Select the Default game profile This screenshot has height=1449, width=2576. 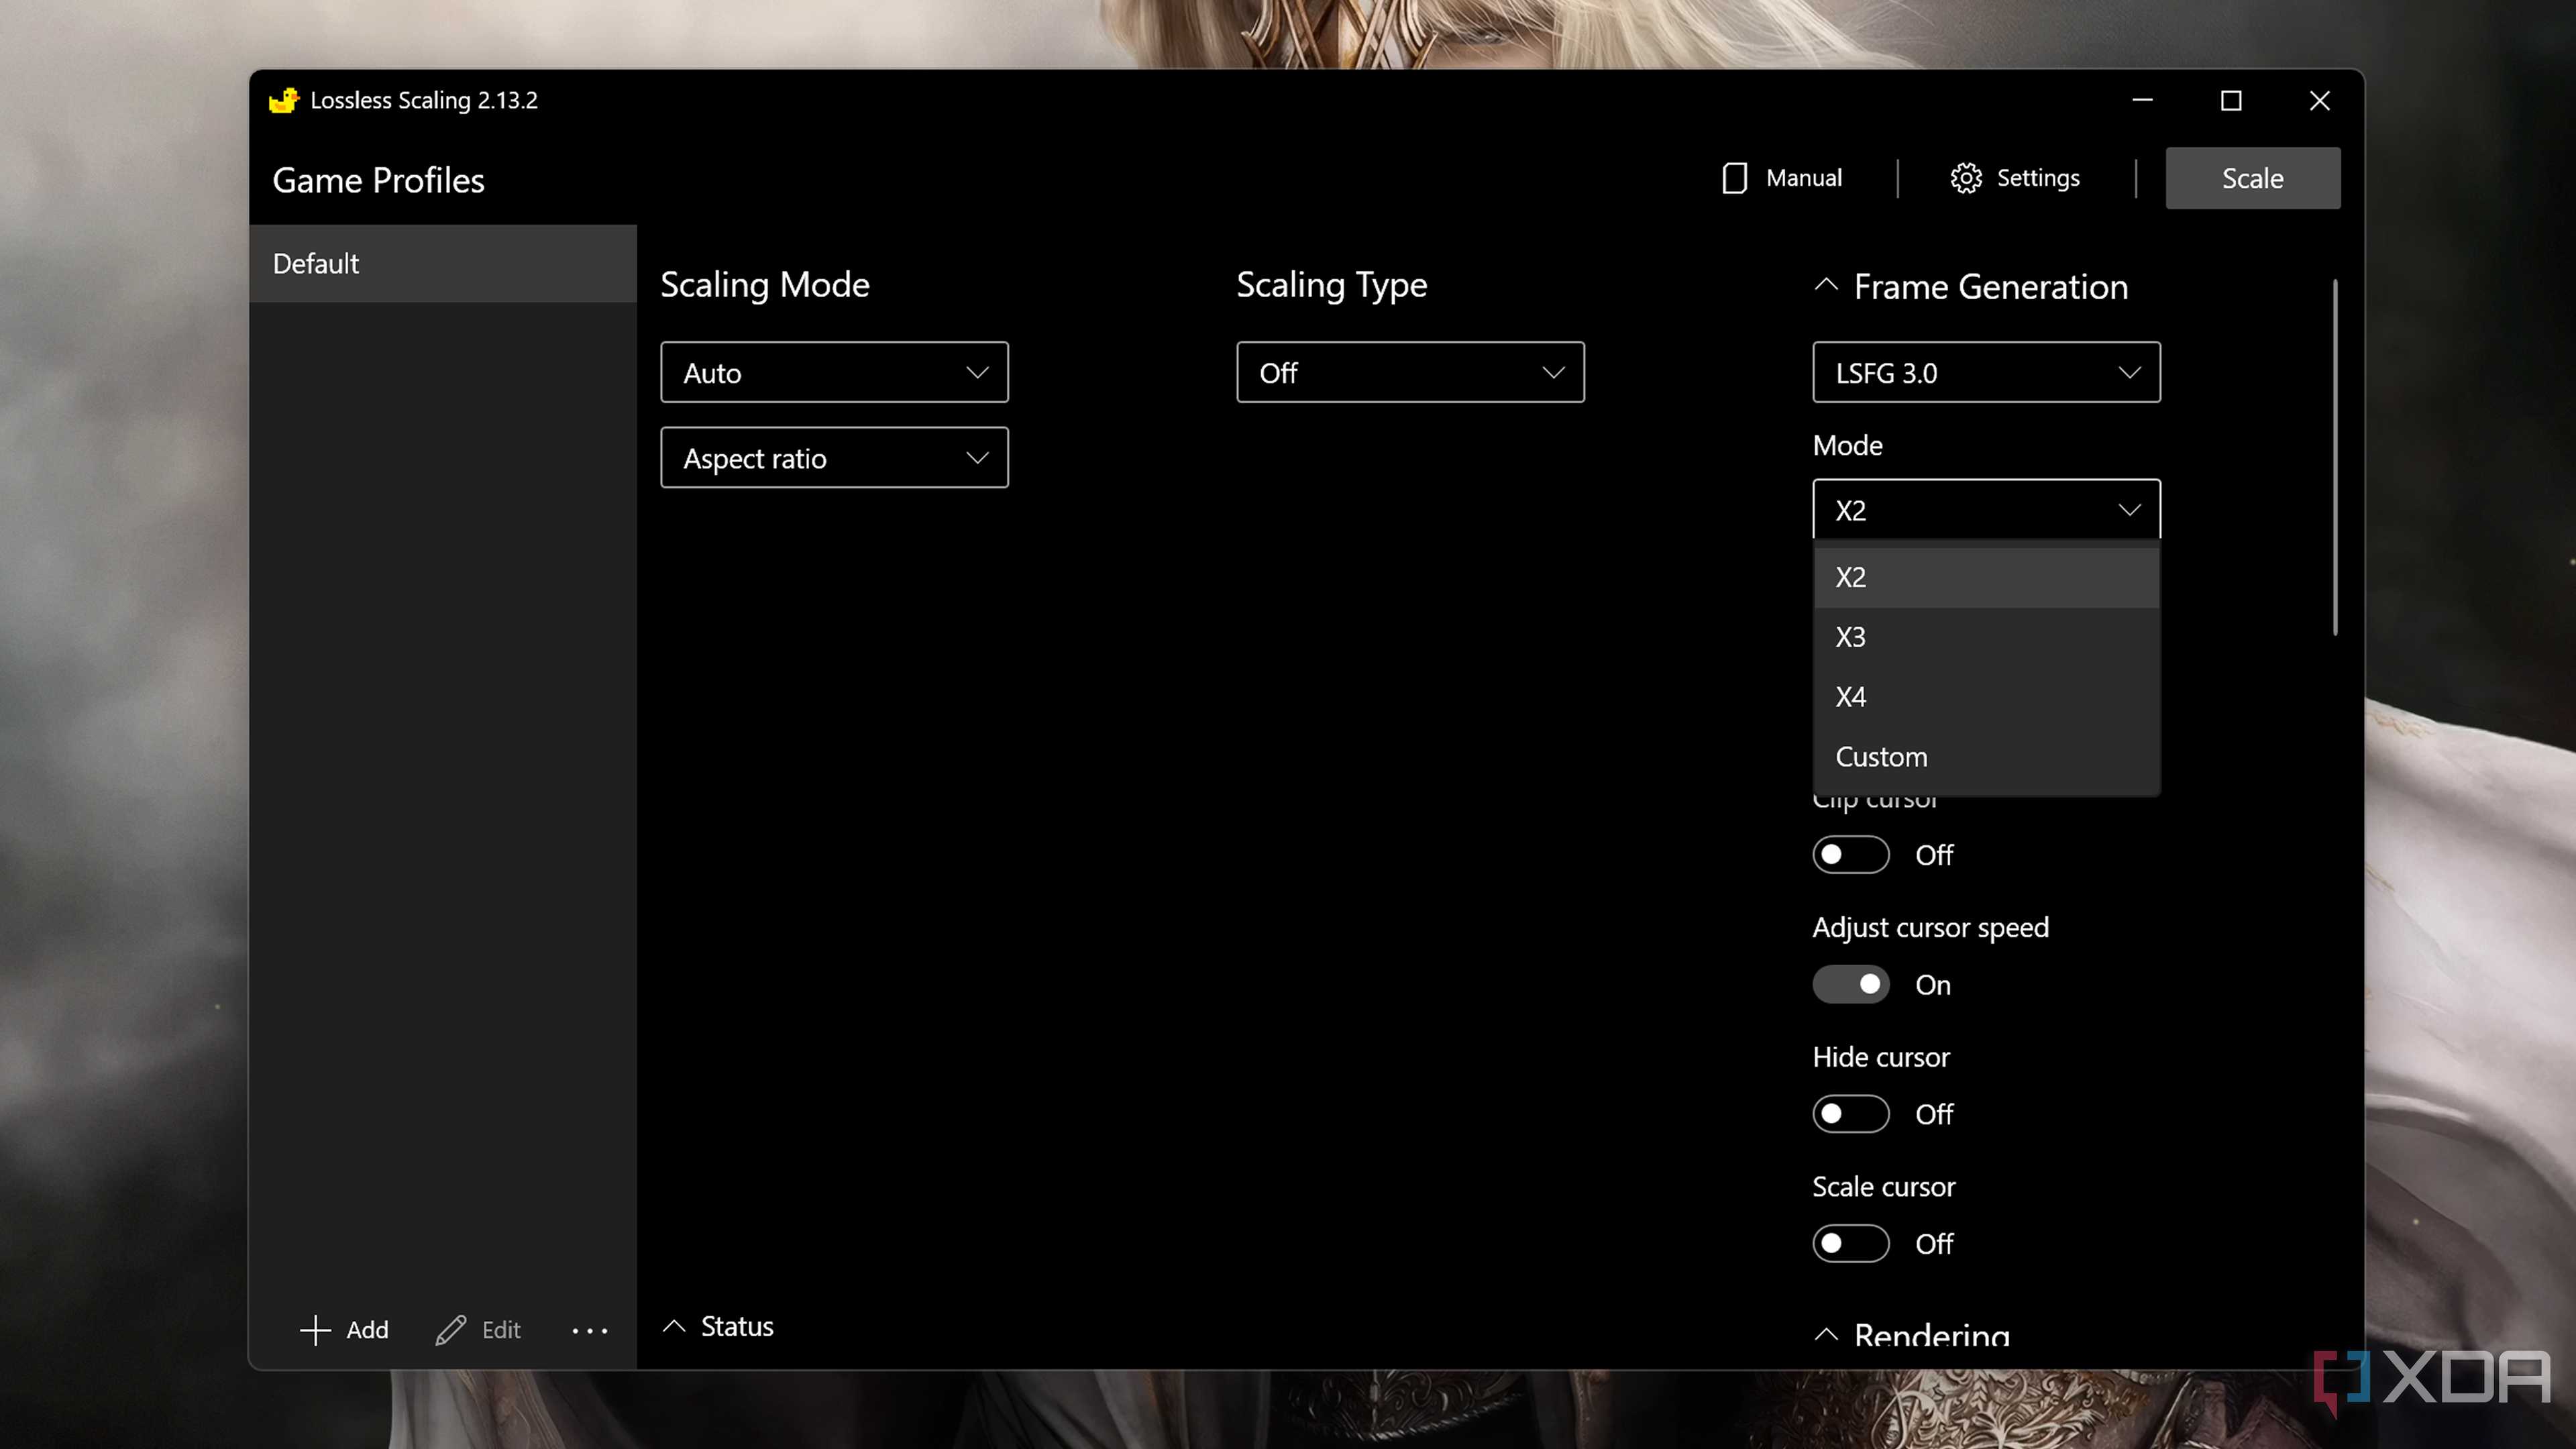443,263
